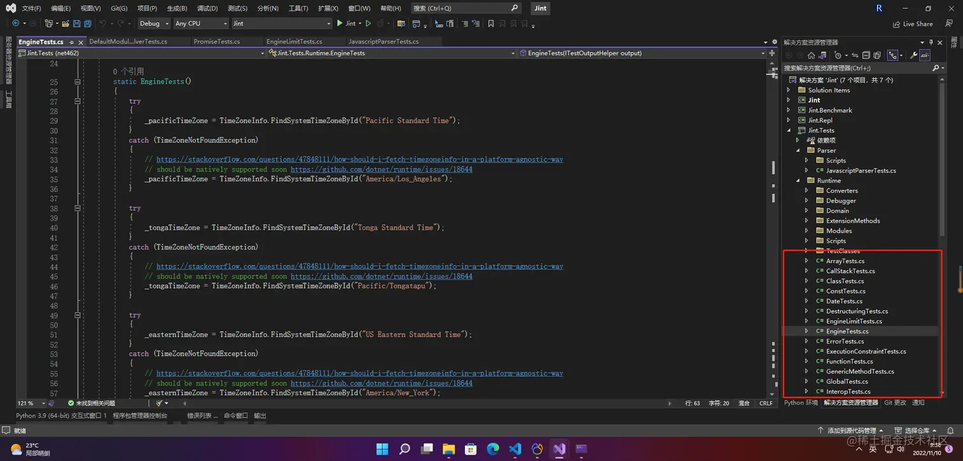Click the Save All icon

pyautogui.click(x=87, y=24)
